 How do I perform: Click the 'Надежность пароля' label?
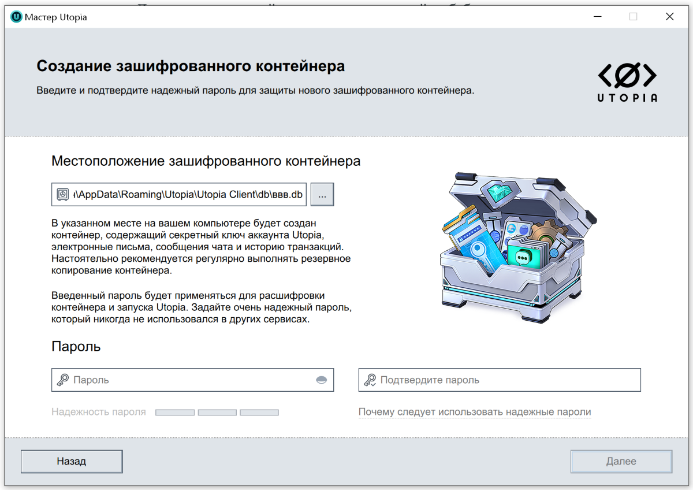(99, 412)
